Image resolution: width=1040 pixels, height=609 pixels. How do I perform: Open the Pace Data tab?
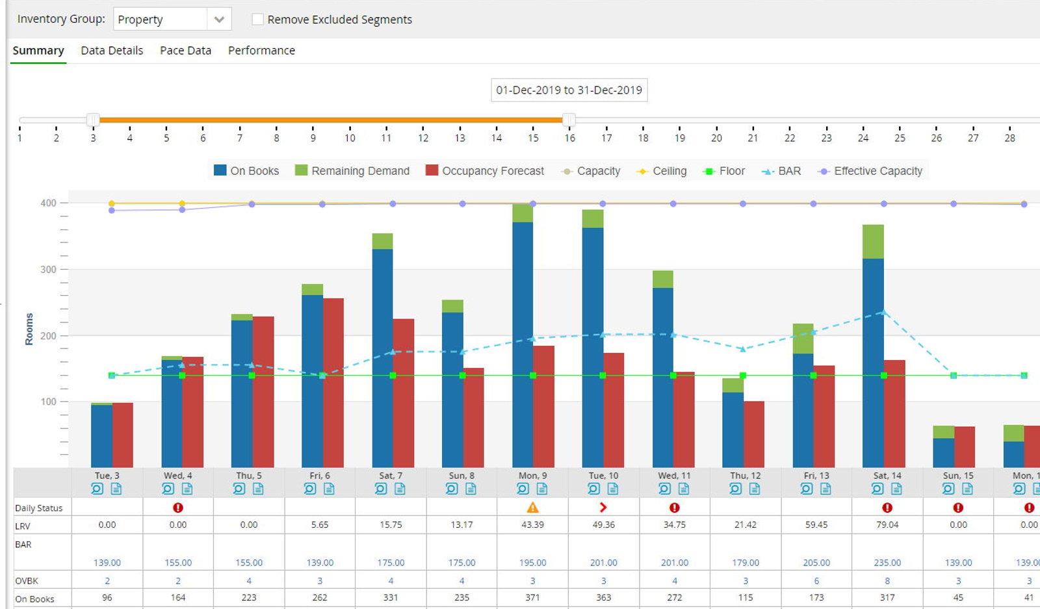click(185, 51)
